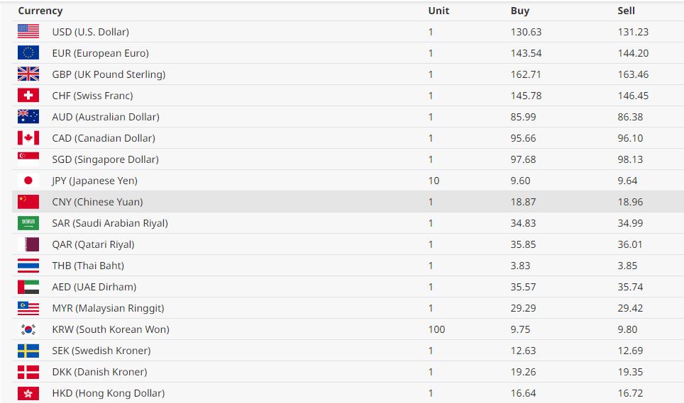Click the UK Union Jack flag icon
This screenshot has height=403, width=684.
coord(28,74)
